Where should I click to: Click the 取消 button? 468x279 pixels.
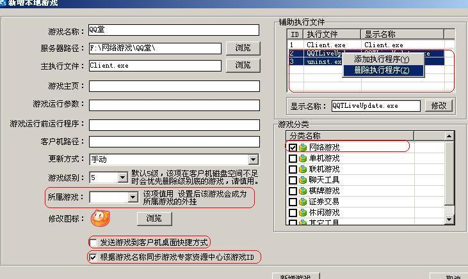[x=449, y=276]
